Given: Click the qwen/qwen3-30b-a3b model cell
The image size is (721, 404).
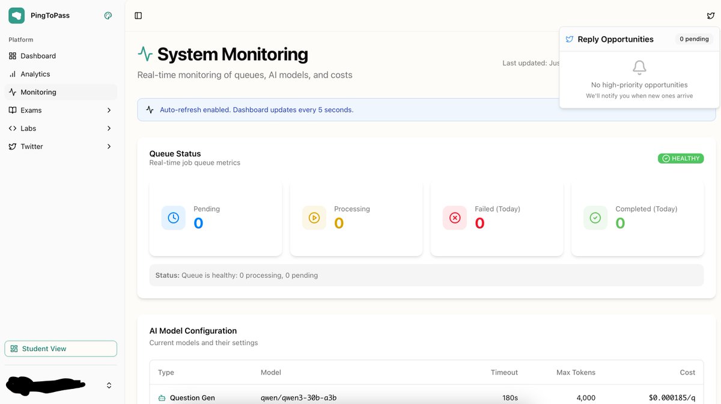Looking at the screenshot, I should click(299, 398).
